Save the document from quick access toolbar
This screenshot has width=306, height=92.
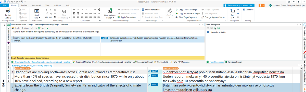[8, 2]
